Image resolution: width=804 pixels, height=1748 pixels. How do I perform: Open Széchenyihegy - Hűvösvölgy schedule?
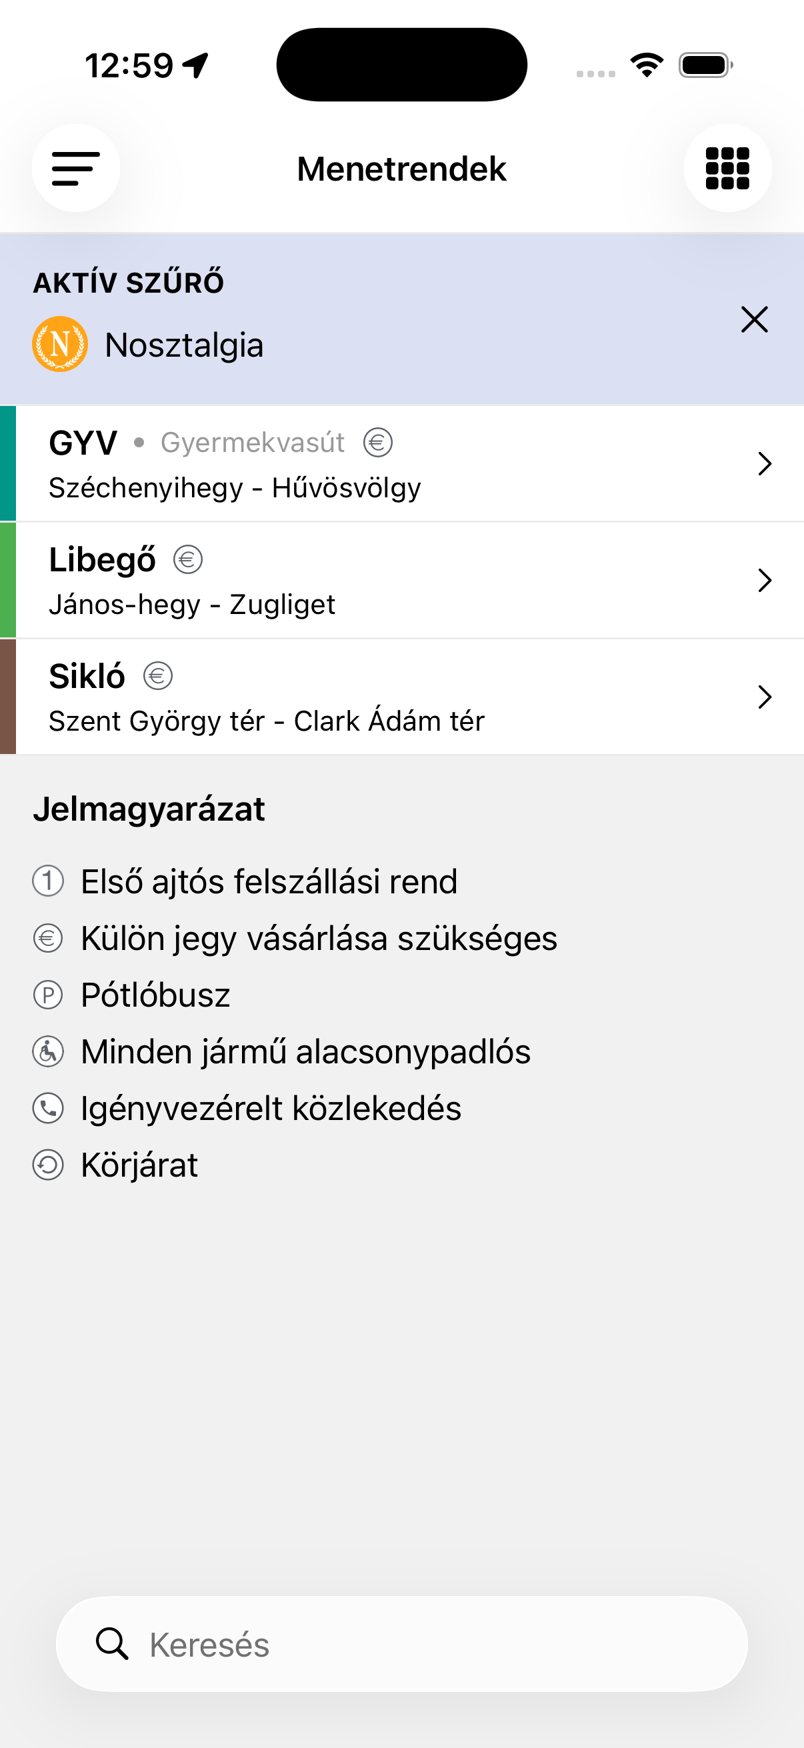coord(235,488)
